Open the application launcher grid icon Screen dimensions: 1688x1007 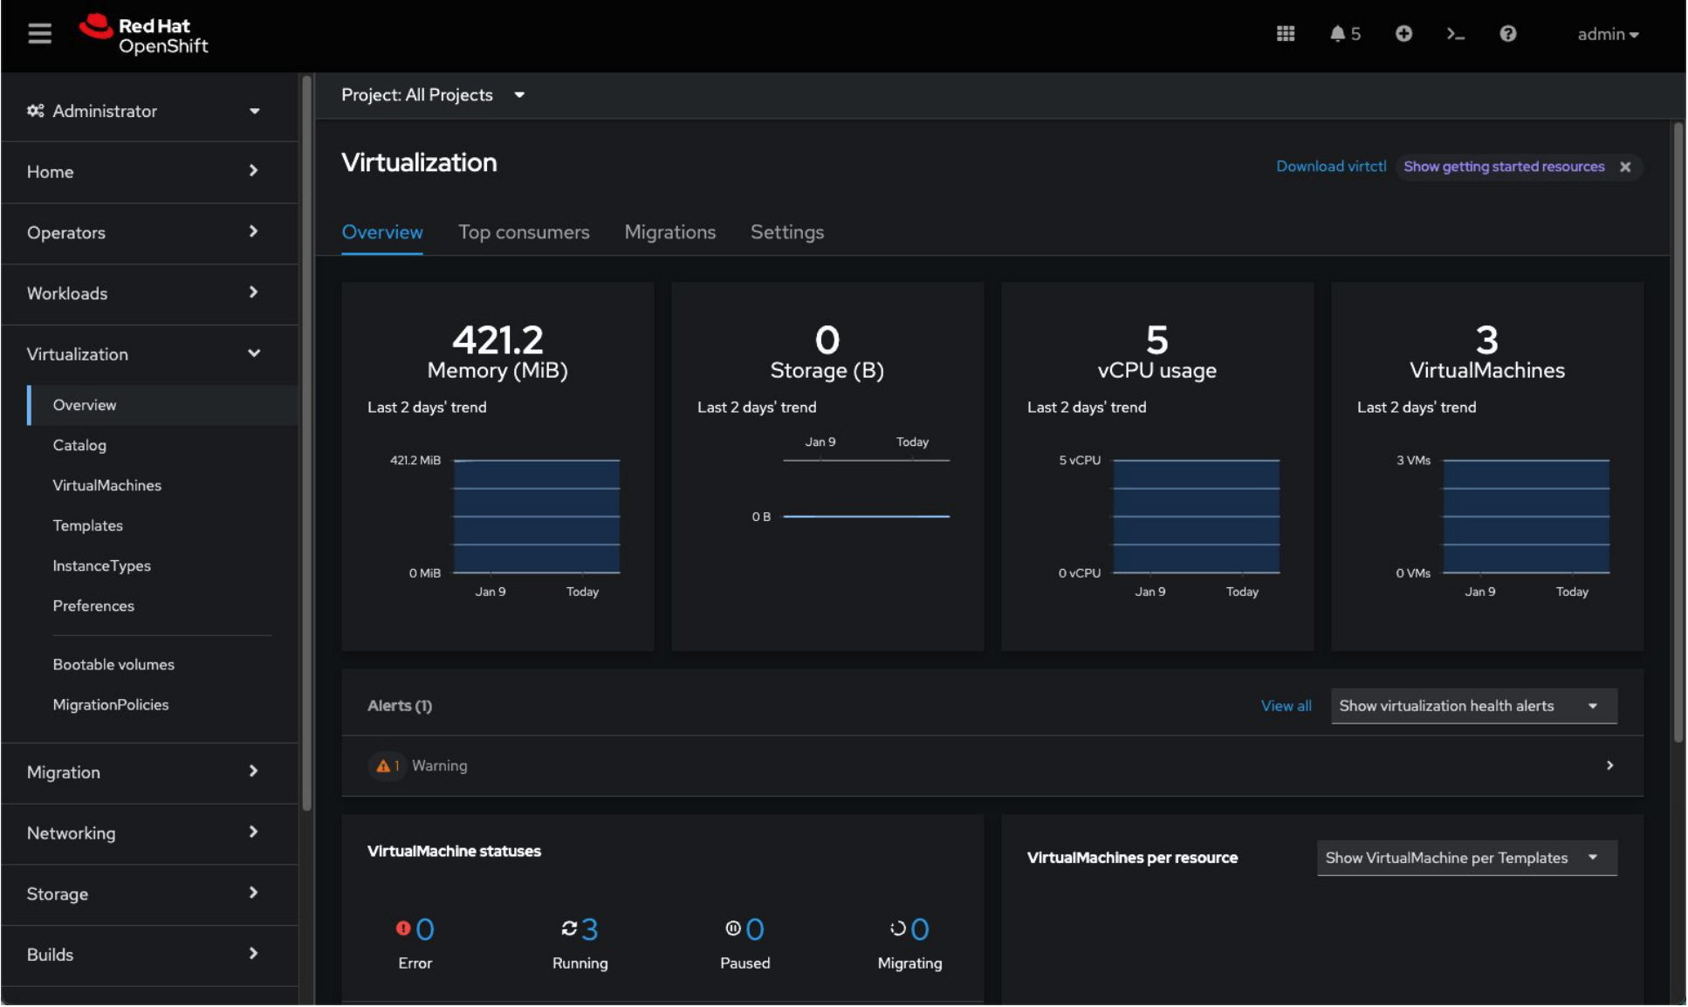pos(1285,33)
